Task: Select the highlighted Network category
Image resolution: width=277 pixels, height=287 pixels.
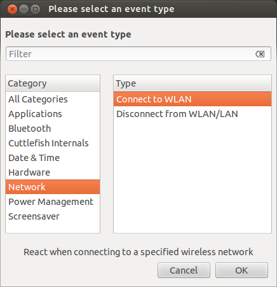Action: pos(53,187)
